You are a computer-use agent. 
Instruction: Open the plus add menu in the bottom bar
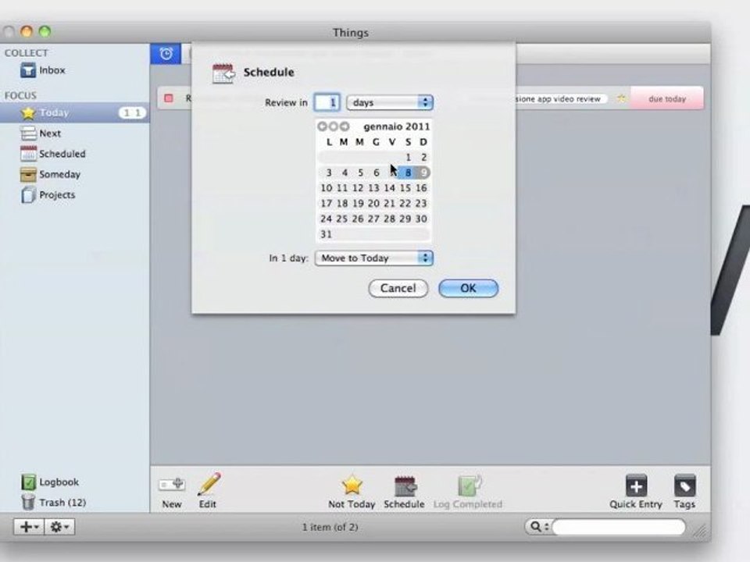tap(29, 527)
